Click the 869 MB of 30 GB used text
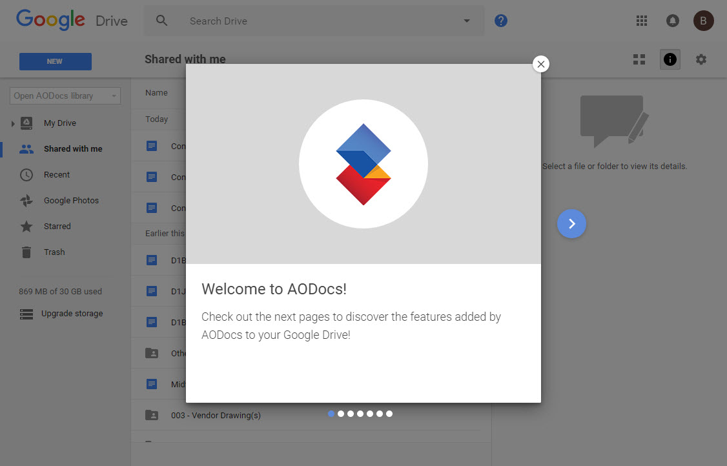The height and width of the screenshot is (466, 727). [x=60, y=292]
